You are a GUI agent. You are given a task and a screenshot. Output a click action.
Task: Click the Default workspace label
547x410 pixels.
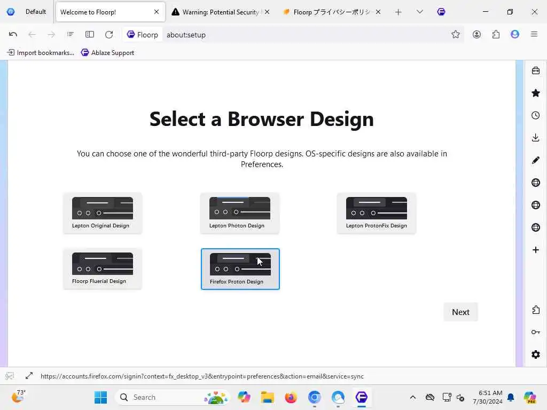(36, 12)
